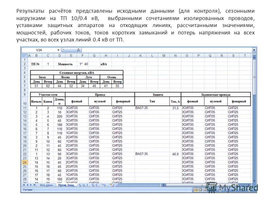Click the 'Начало' column header cell
The width and height of the screenshot is (271, 203).
tap(36, 101)
